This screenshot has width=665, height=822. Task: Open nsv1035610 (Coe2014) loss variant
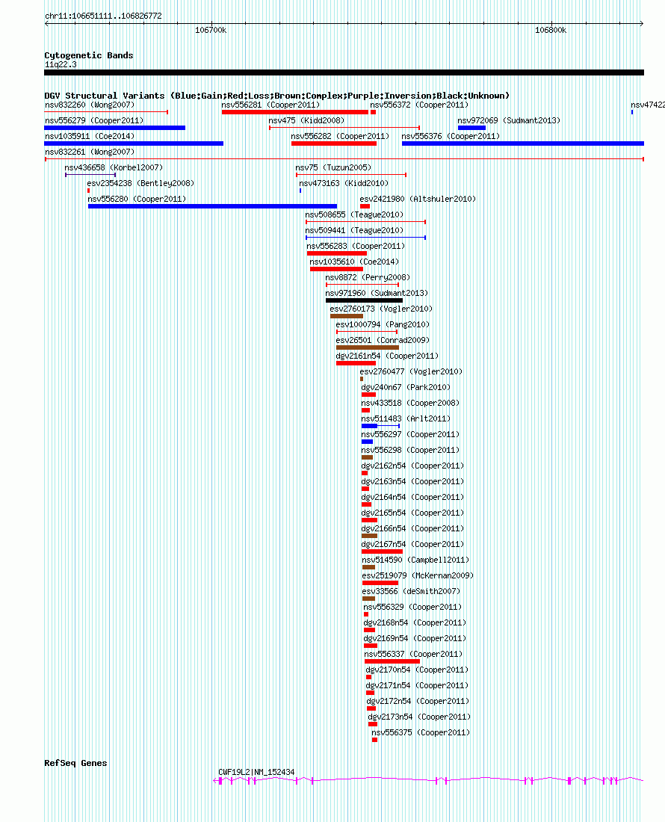pyautogui.click(x=336, y=270)
